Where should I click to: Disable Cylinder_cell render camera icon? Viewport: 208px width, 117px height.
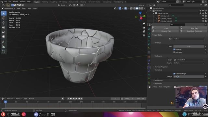point(205,16)
